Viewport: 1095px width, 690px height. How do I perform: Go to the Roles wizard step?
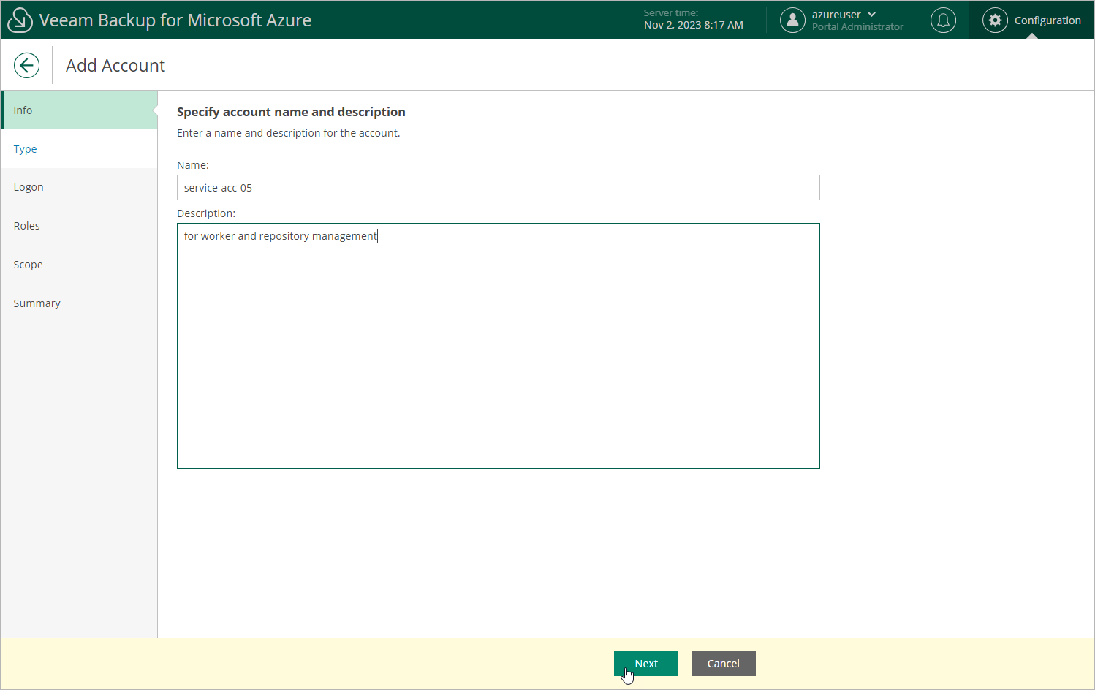79,226
